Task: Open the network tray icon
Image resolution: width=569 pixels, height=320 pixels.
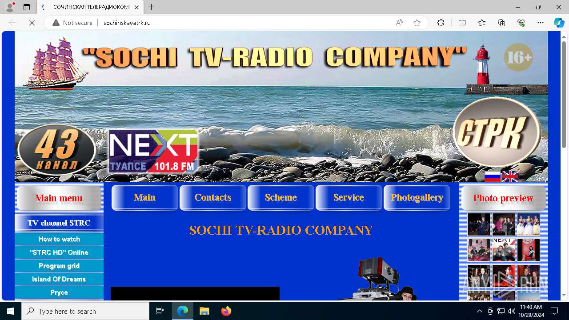Action: [501, 311]
